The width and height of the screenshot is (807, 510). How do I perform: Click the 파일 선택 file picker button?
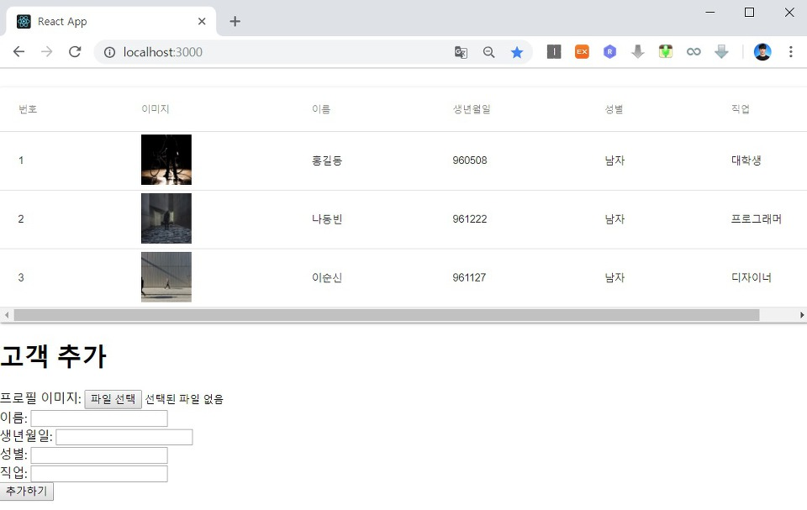tap(113, 399)
